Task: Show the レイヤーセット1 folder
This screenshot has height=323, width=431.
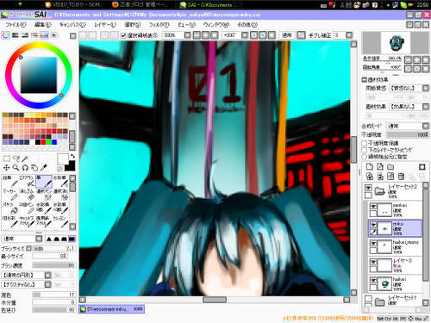Action: tap(368, 299)
